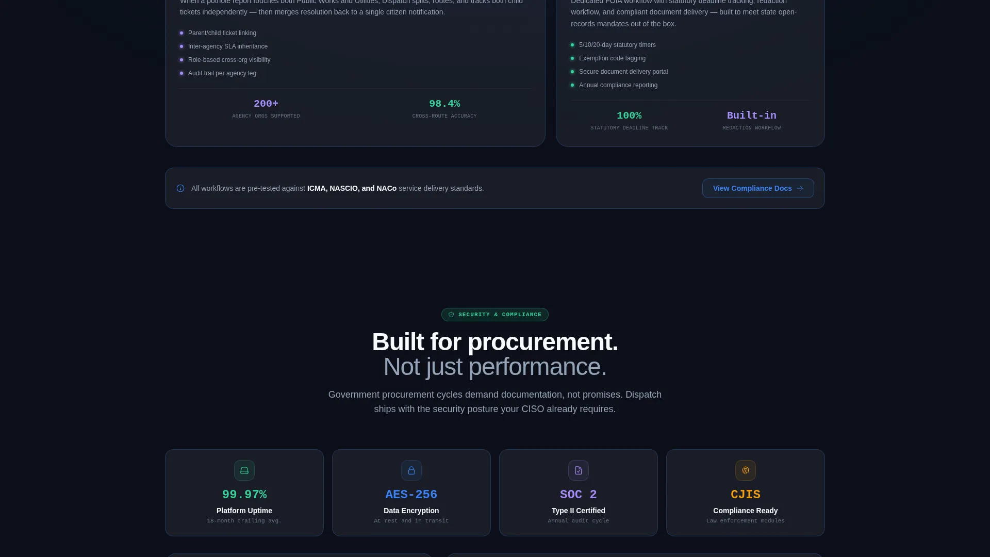Click the Data Encryption label

[x=411, y=511]
